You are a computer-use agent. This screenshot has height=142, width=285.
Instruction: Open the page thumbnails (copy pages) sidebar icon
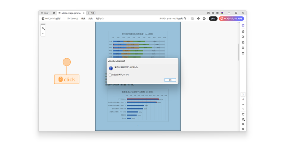(243, 42)
